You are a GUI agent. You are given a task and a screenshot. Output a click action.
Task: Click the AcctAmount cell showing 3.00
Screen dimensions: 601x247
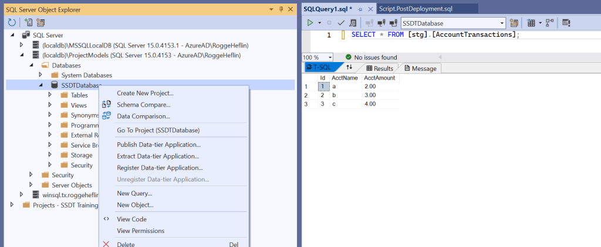point(370,95)
